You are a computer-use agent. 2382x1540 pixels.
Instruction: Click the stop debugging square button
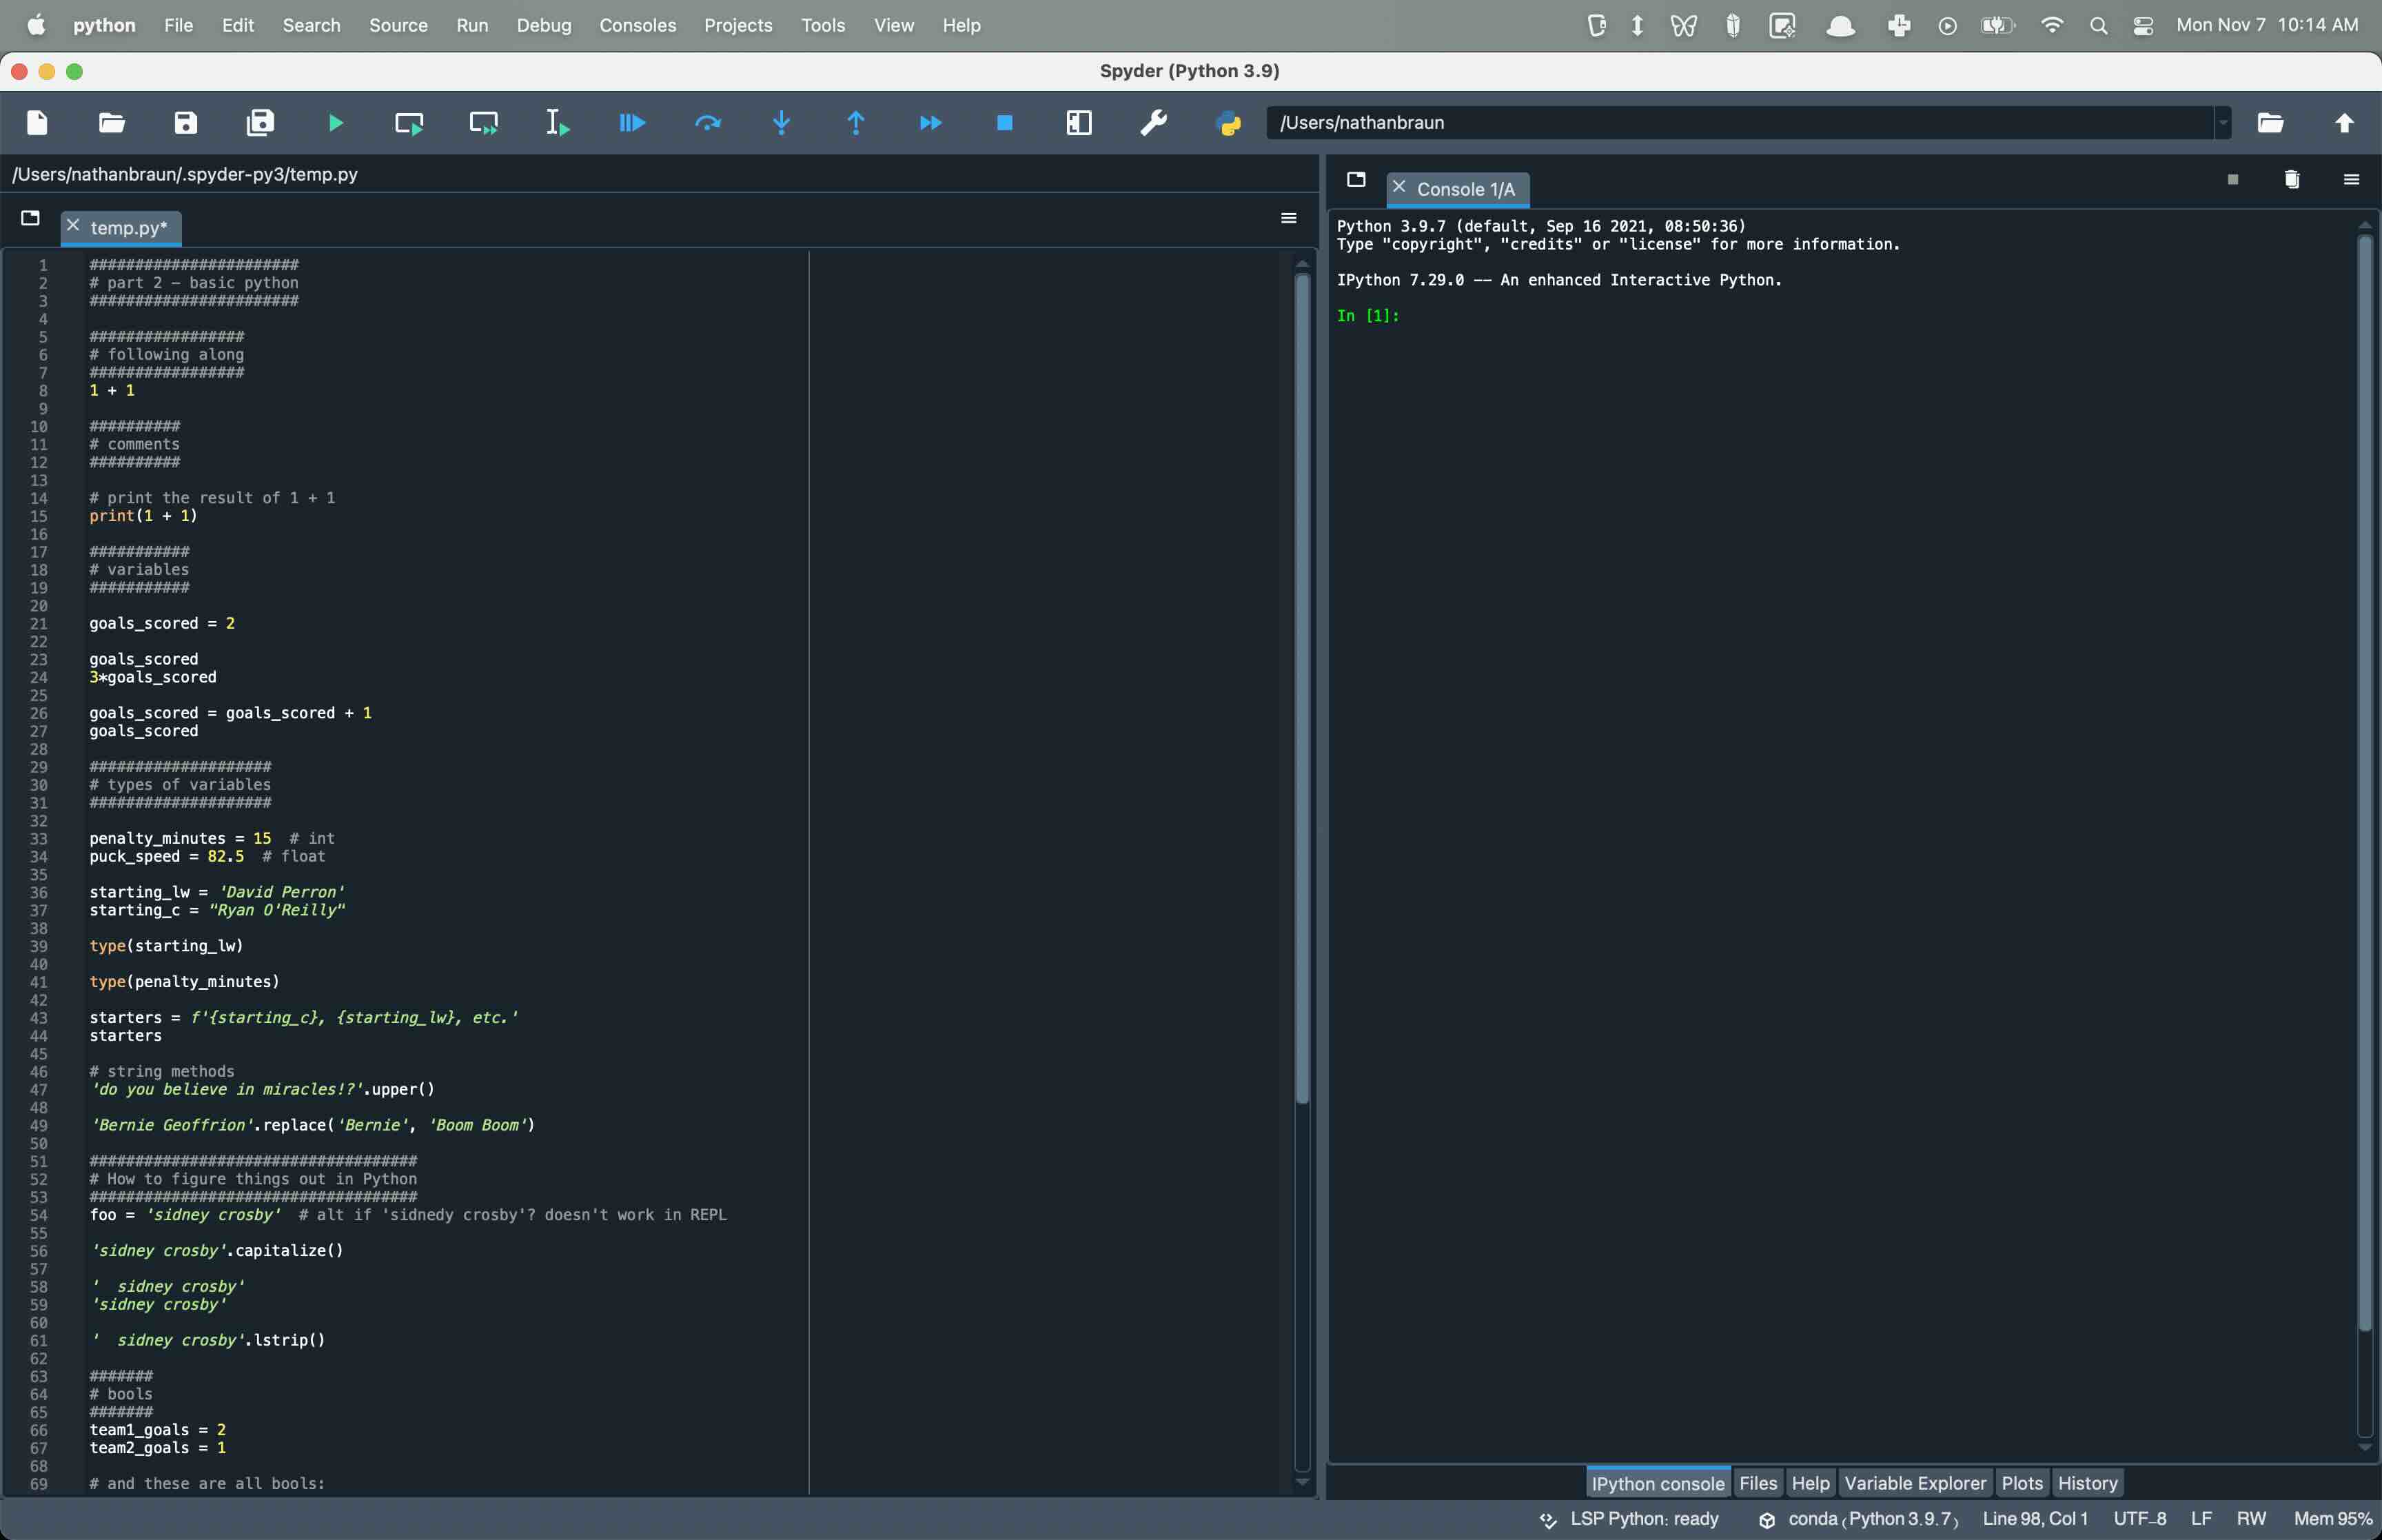point(1005,123)
